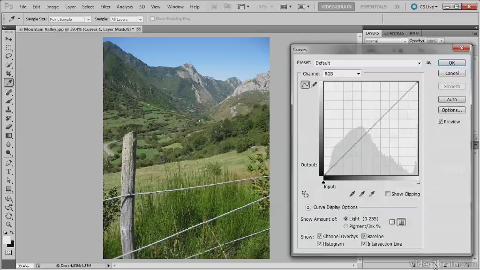Click Cancel in Curves dialog
The image size is (480, 270).
(x=452, y=73)
